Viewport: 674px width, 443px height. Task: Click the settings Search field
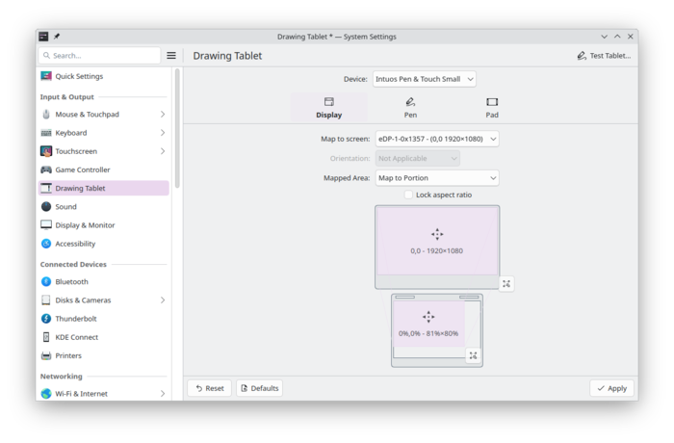click(101, 56)
